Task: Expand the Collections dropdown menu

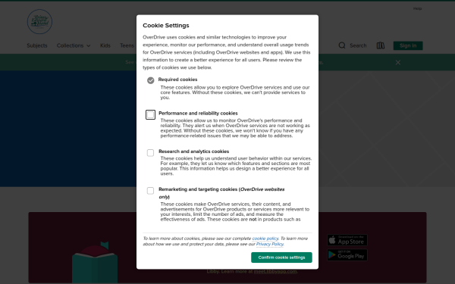Action: [74, 45]
